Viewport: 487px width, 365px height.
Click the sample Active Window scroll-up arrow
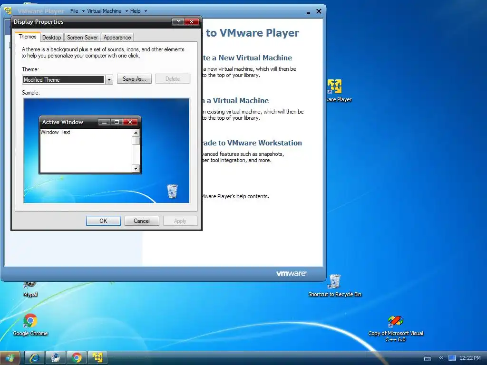click(x=136, y=133)
